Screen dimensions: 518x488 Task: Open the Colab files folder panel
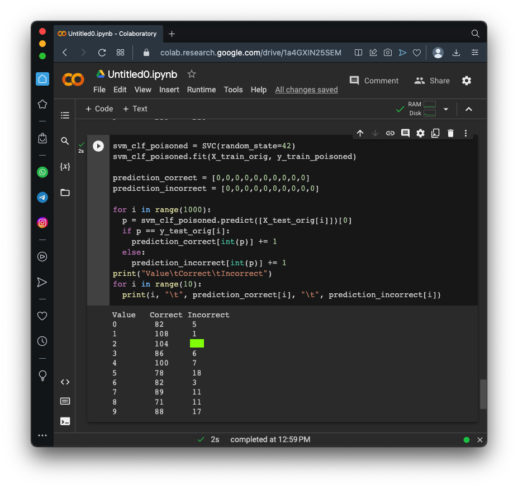tap(65, 193)
